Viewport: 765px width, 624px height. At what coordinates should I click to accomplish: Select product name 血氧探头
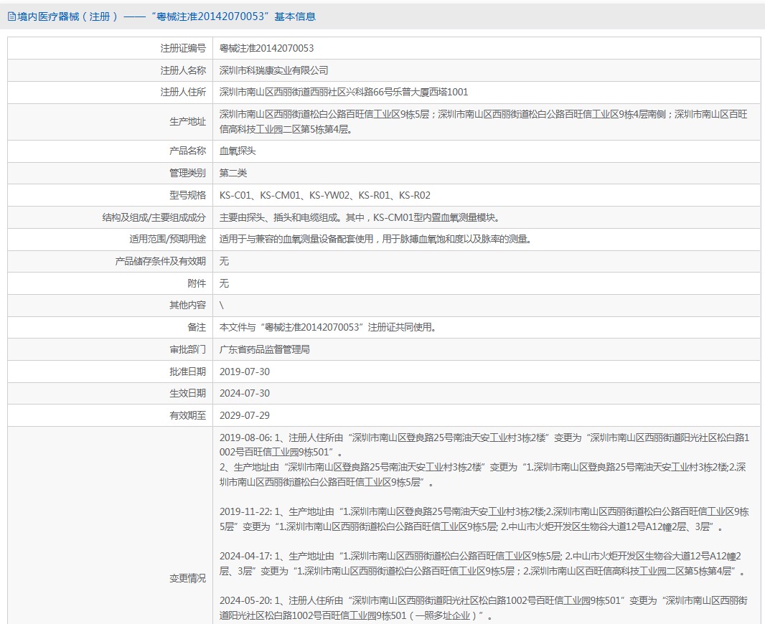pyautogui.click(x=238, y=151)
